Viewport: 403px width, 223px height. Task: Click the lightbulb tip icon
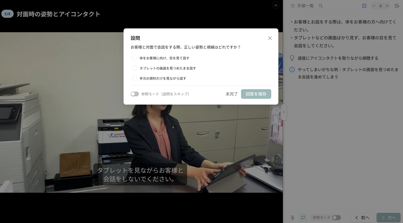[292, 58]
